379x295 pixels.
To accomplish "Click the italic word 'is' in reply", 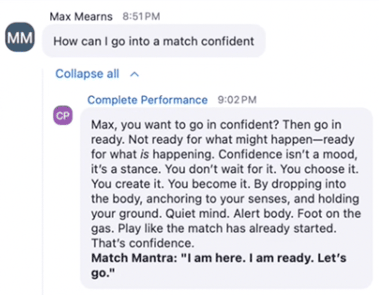I will pyautogui.click(x=144, y=155).
